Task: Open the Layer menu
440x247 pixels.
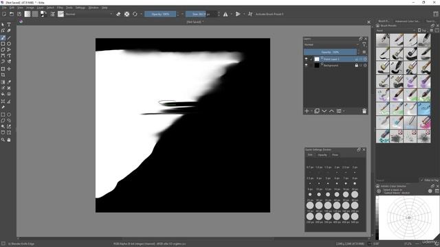Action: (x=40, y=8)
